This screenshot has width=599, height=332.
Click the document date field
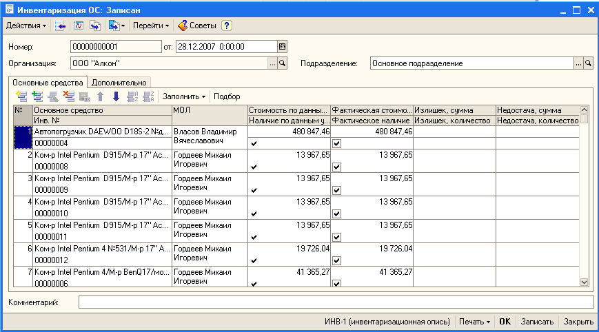[x=227, y=47]
